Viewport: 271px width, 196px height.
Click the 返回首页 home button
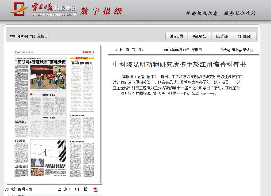[x=176, y=36]
